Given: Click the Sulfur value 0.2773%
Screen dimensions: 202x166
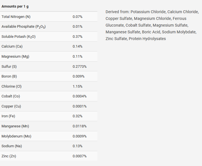Looking at the screenshot, I should [x=79, y=67].
